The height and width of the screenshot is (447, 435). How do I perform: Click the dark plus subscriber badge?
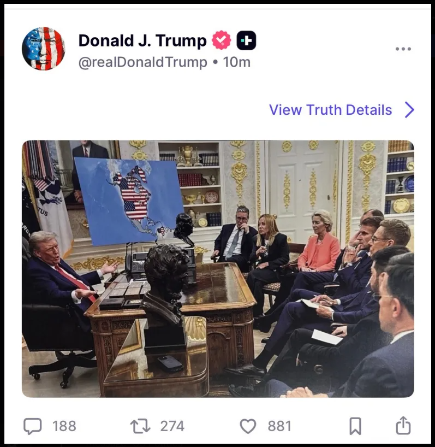[246, 40]
